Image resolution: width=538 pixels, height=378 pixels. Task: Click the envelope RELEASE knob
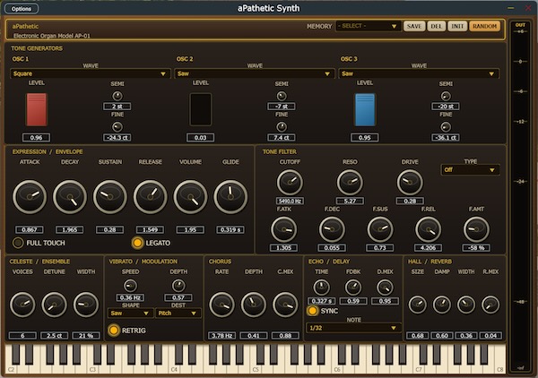[x=151, y=197]
